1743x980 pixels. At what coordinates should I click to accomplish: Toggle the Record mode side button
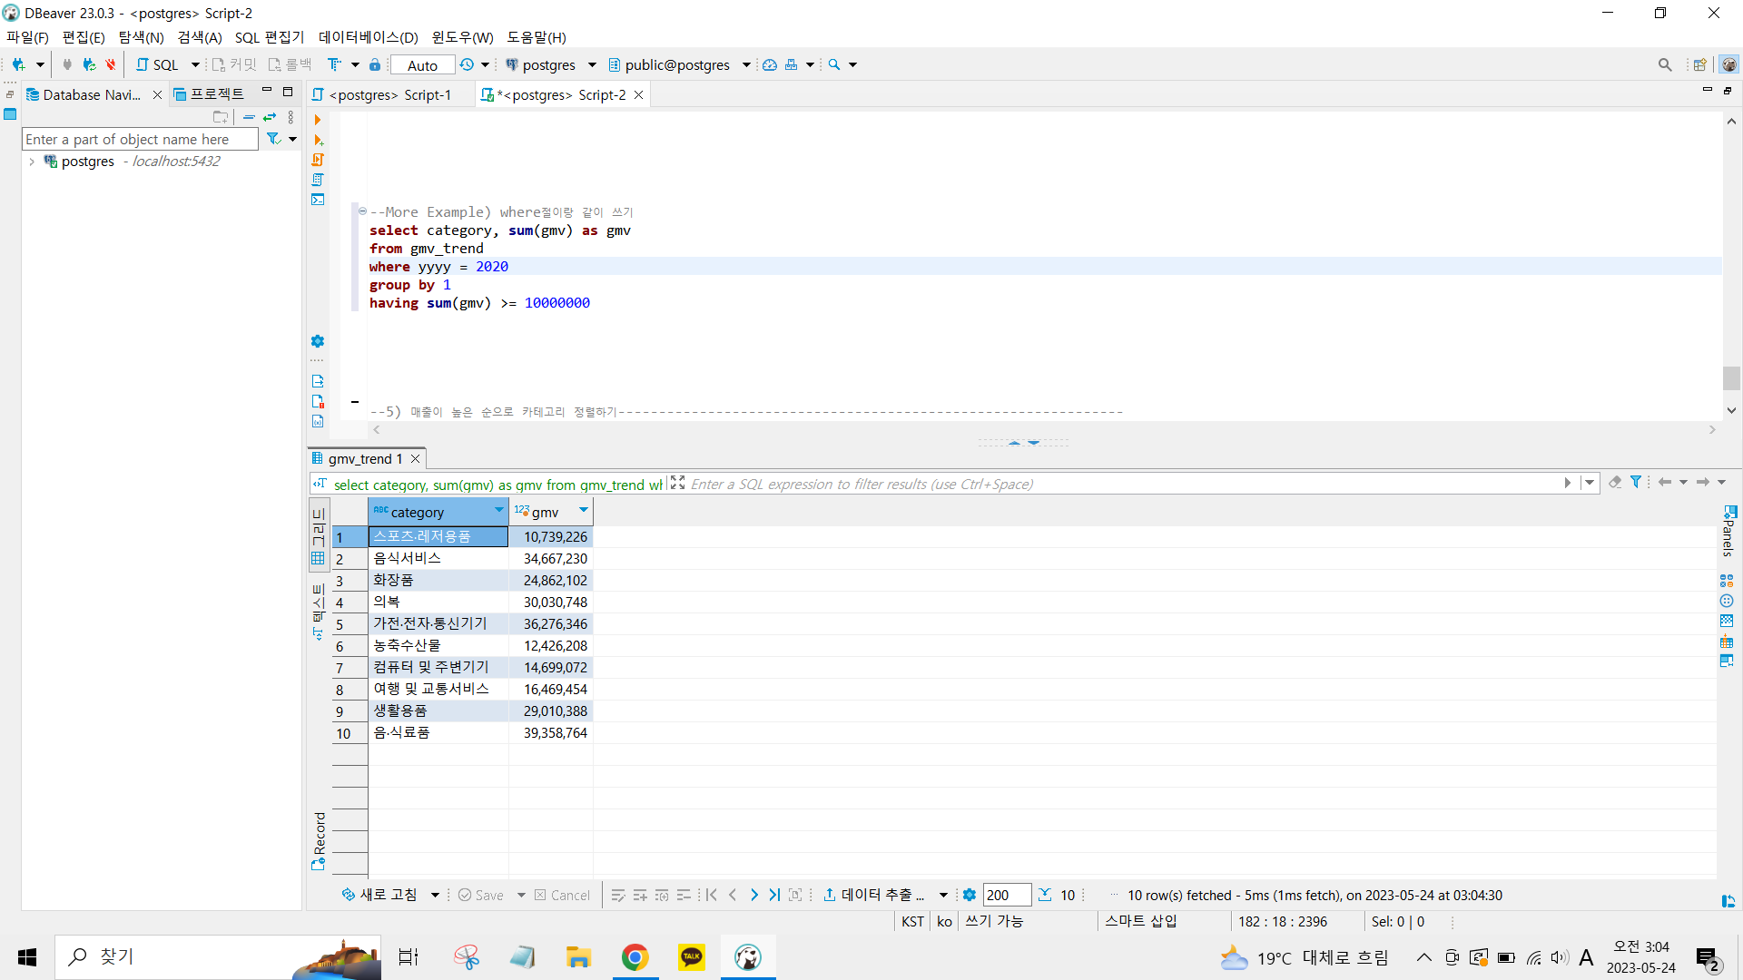click(319, 839)
